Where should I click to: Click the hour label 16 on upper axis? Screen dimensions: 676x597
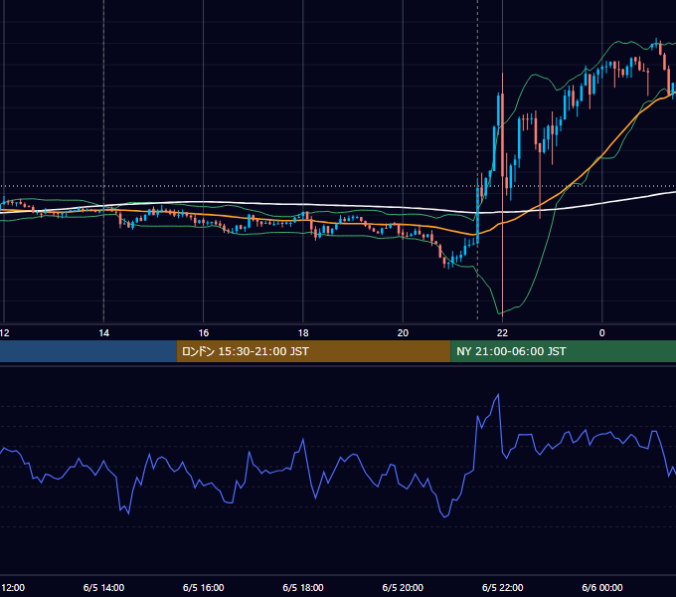204,333
